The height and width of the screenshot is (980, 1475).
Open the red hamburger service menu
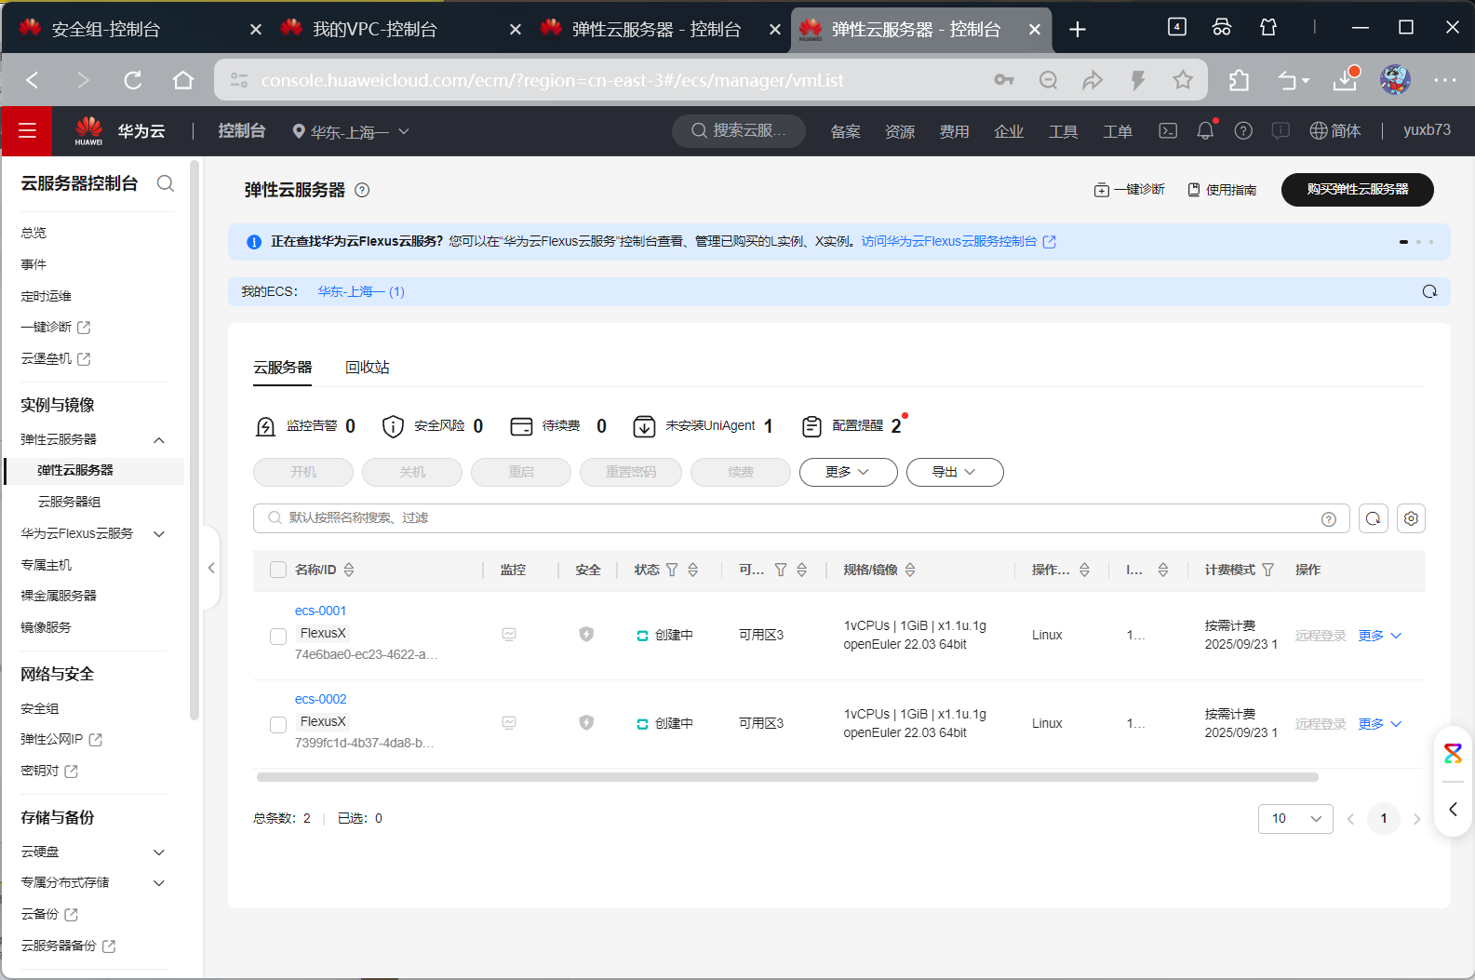point(27,131)
